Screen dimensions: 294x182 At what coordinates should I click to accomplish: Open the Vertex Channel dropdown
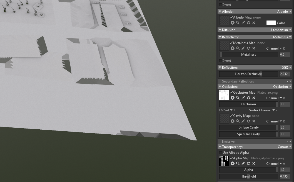[x=263, y=110]
